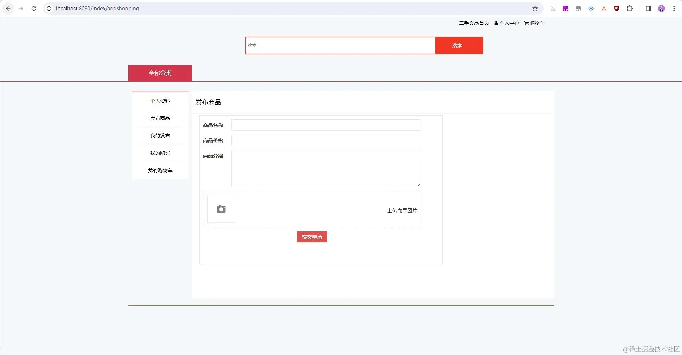Select 我的购物车 in the sidebar

[x=160, y=170]
